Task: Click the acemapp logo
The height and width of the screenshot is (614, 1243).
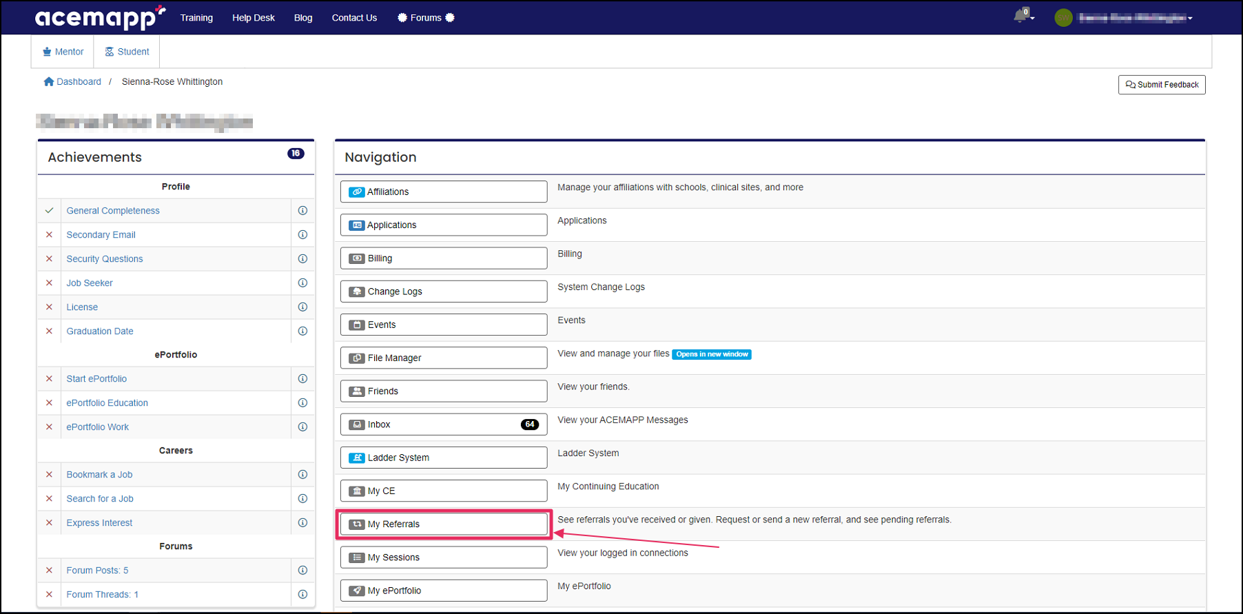Action: [x=100, y=18]
